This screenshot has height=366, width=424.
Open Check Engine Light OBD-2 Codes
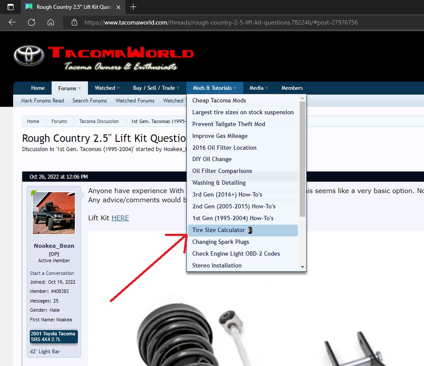tap(243, 254)
